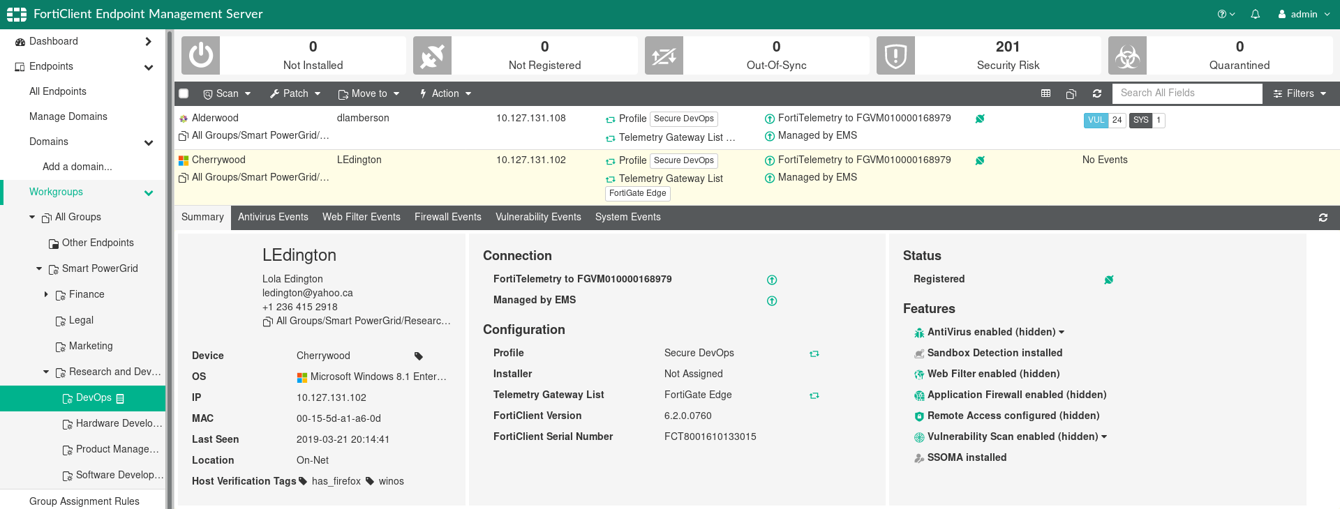
Task: Collapse the Endpoints menu
Action: click(x=148, y=67)
